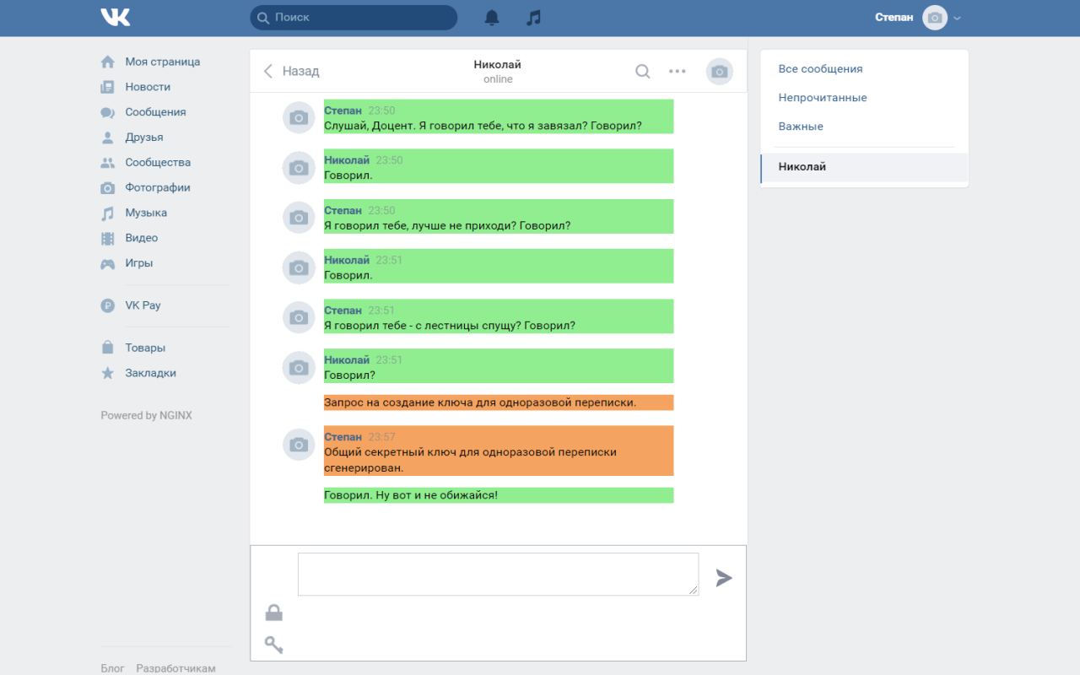Click avatar next to "Слушай, Доцент" message

click(299, 117)
